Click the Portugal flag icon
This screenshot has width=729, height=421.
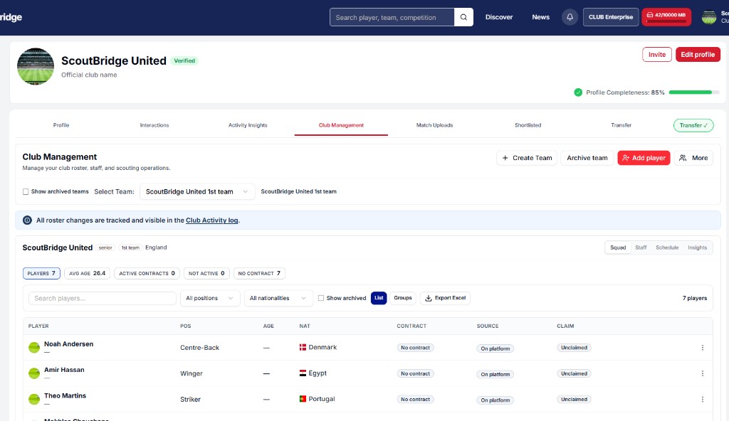point(303,399)
